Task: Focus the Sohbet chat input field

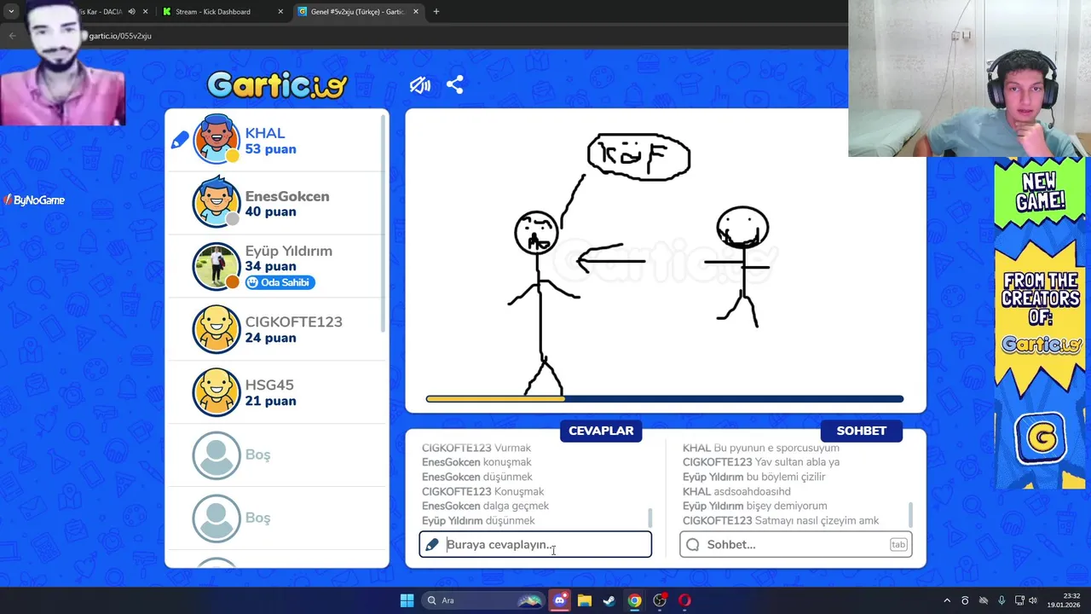Action: point(796,544)
